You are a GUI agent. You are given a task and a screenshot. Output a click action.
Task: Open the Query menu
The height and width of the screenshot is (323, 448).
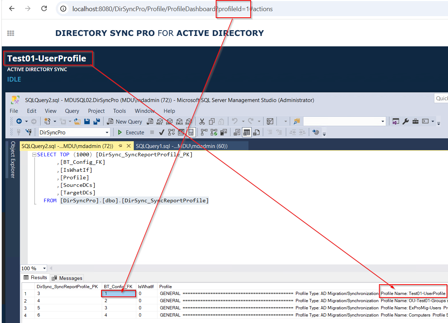(72, 111)
